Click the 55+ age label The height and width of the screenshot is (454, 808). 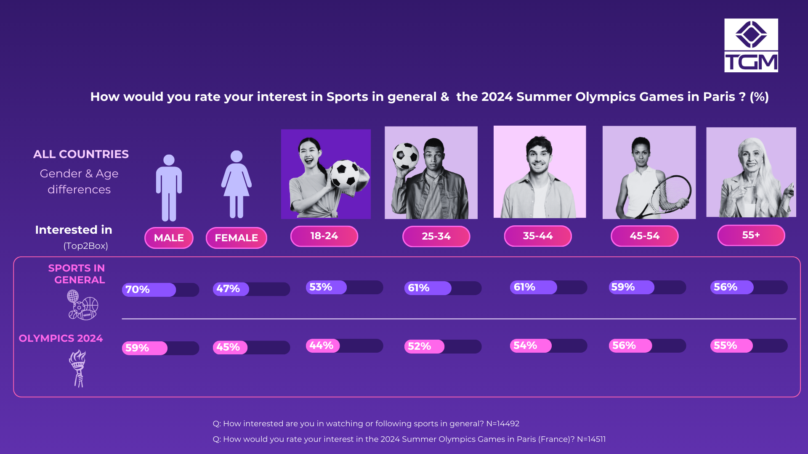coord(751,235)
